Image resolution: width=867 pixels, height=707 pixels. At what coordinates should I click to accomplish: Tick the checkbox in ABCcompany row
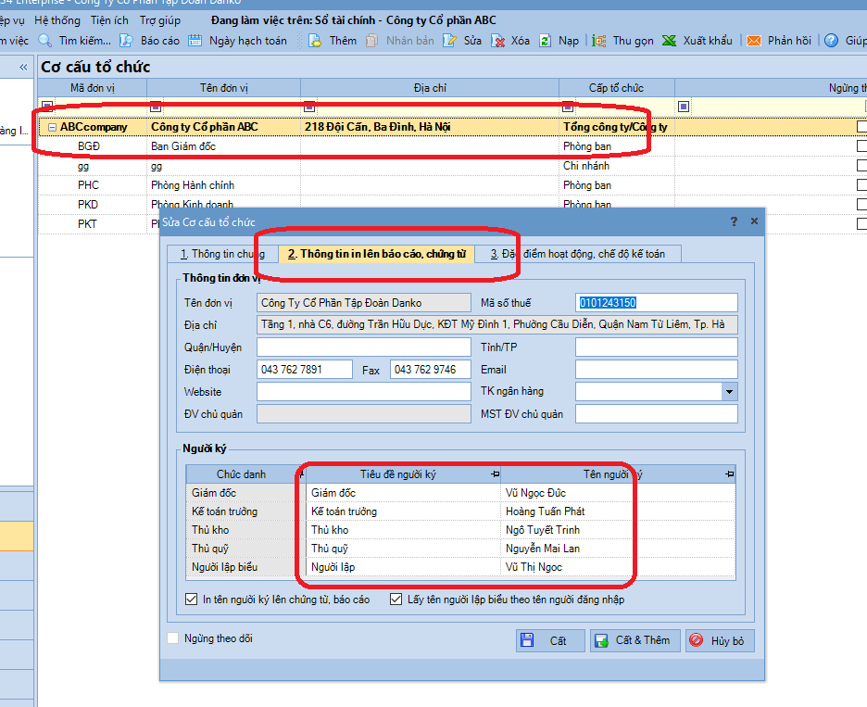(861, 127)
